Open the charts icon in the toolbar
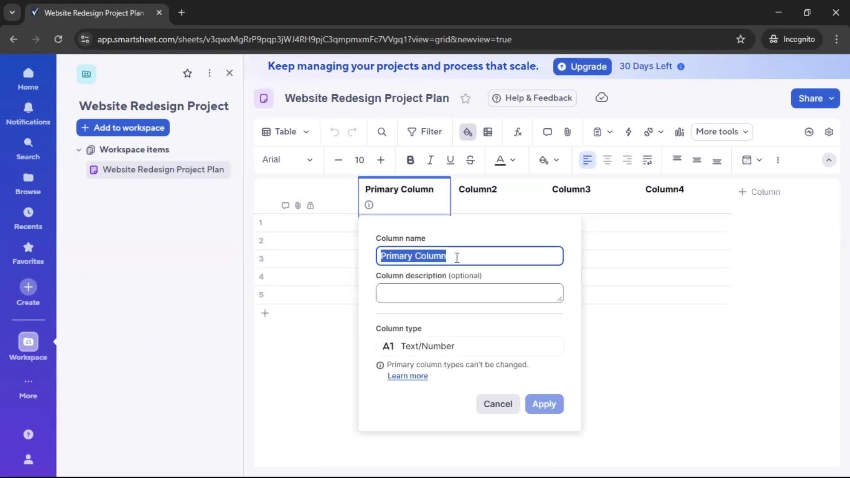The height and width of the screenshot is (478, 850). tap(679, 132)
